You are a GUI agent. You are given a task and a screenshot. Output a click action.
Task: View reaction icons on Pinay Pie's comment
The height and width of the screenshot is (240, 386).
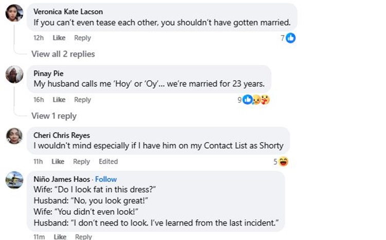256,99
